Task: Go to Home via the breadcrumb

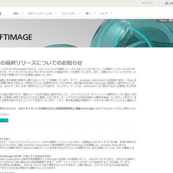Action: click(163, 21)
